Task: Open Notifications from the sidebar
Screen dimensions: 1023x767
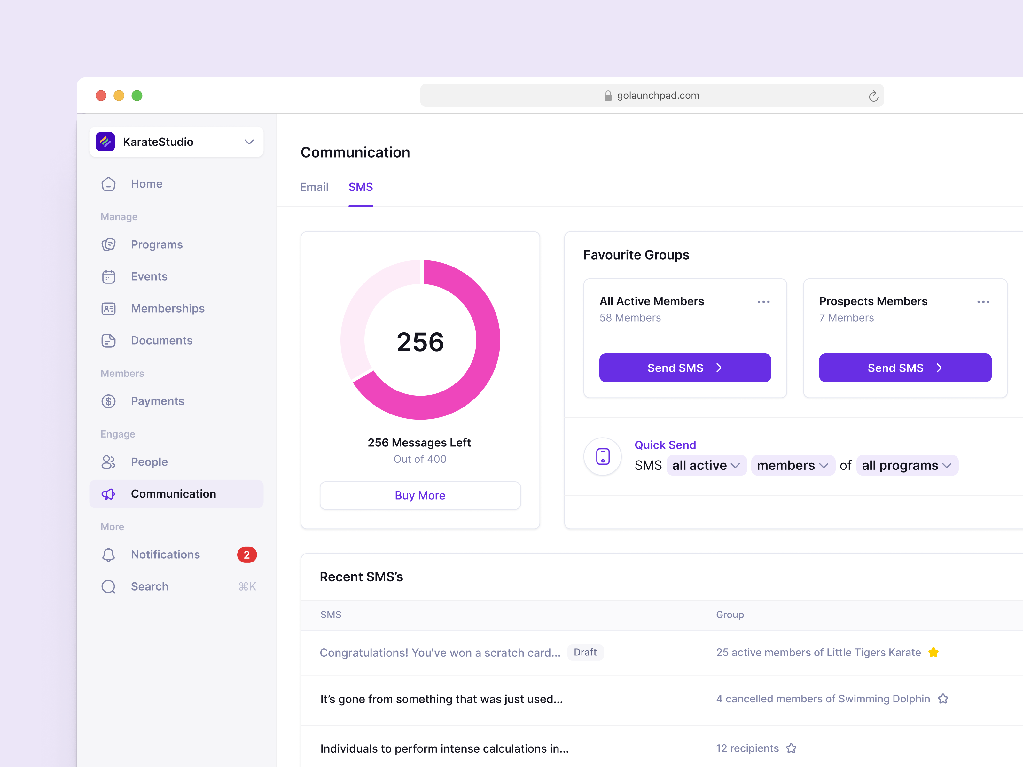Action: tap(176, 554)
